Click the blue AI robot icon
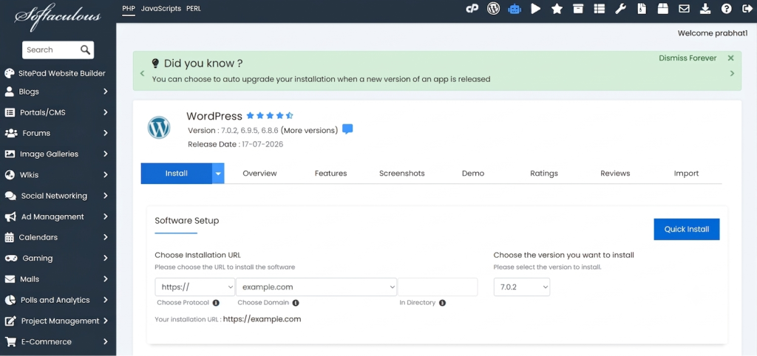The height and width of the screenshot is (356, 757). coord(515,9)
